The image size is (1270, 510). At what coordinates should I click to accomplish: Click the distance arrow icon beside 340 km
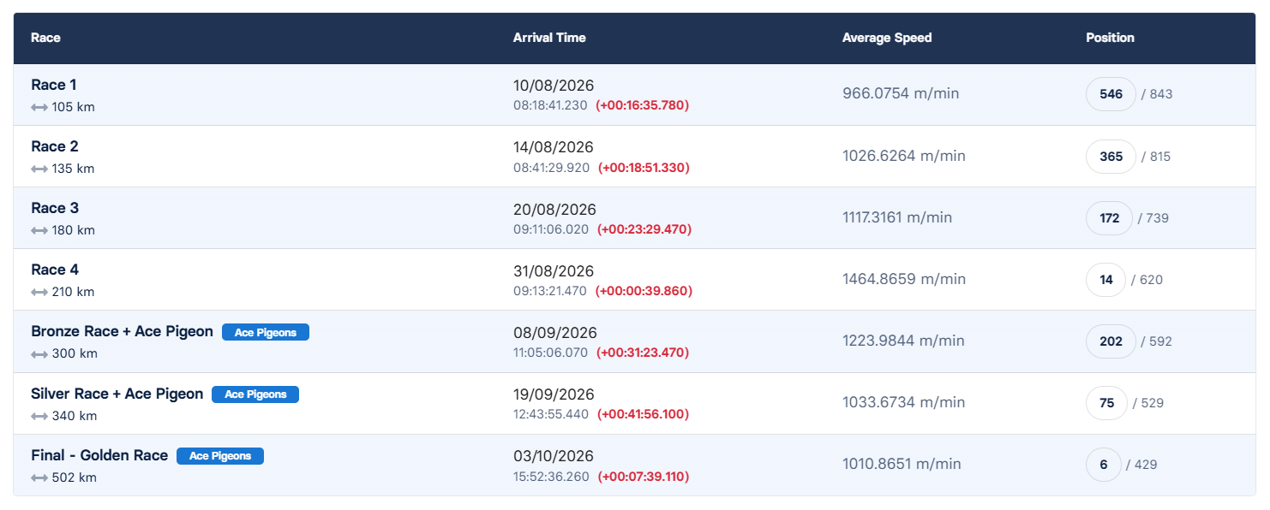point(39,417)
